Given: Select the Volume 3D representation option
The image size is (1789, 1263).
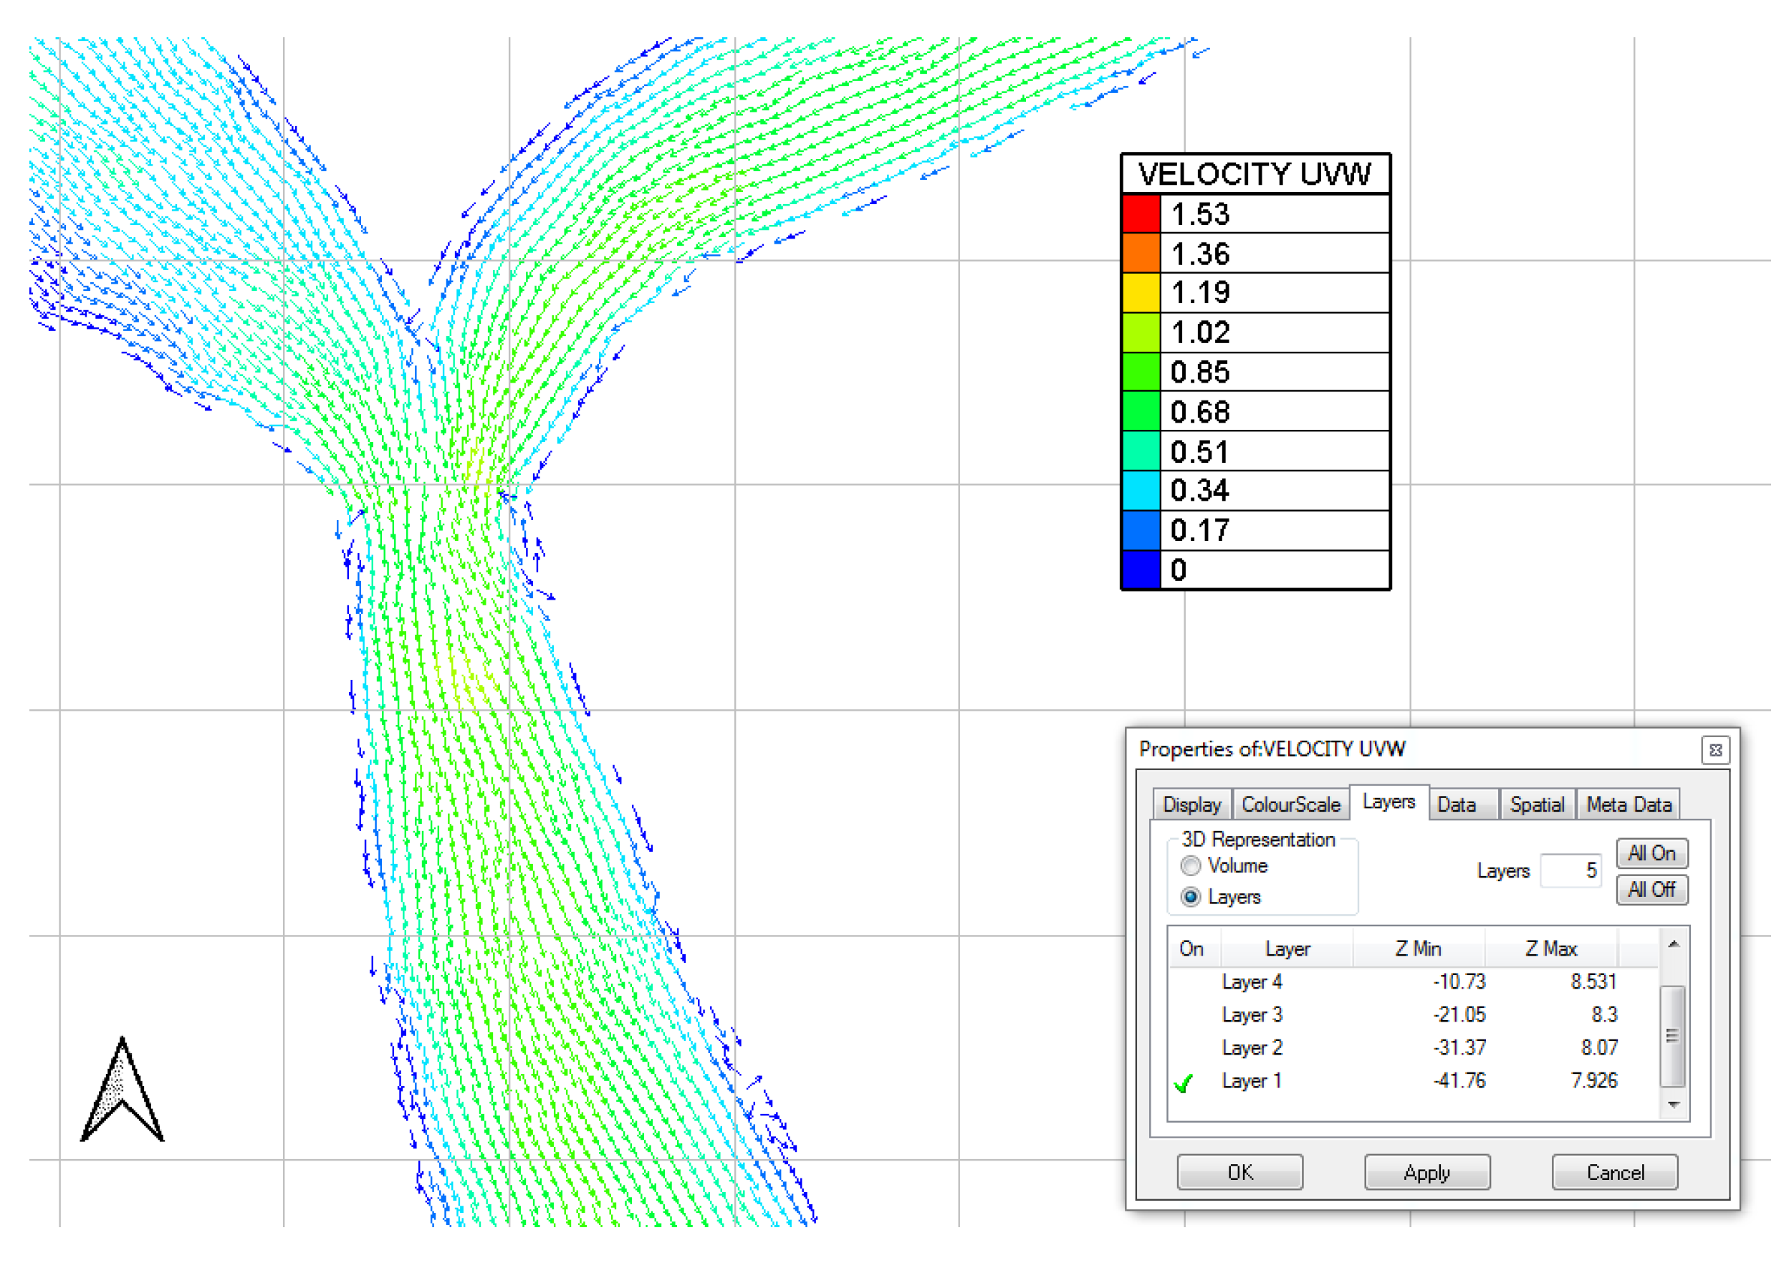Looking at the screenshot, I should [1190, 865].
